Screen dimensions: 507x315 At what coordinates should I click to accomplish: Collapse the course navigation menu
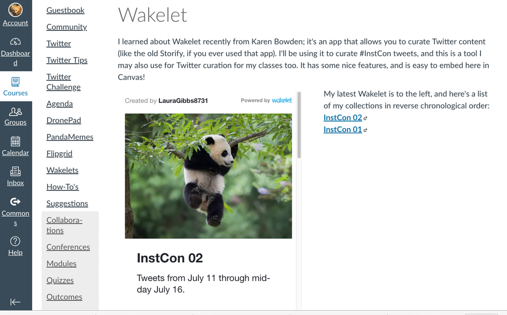click(x=16, y=302)
